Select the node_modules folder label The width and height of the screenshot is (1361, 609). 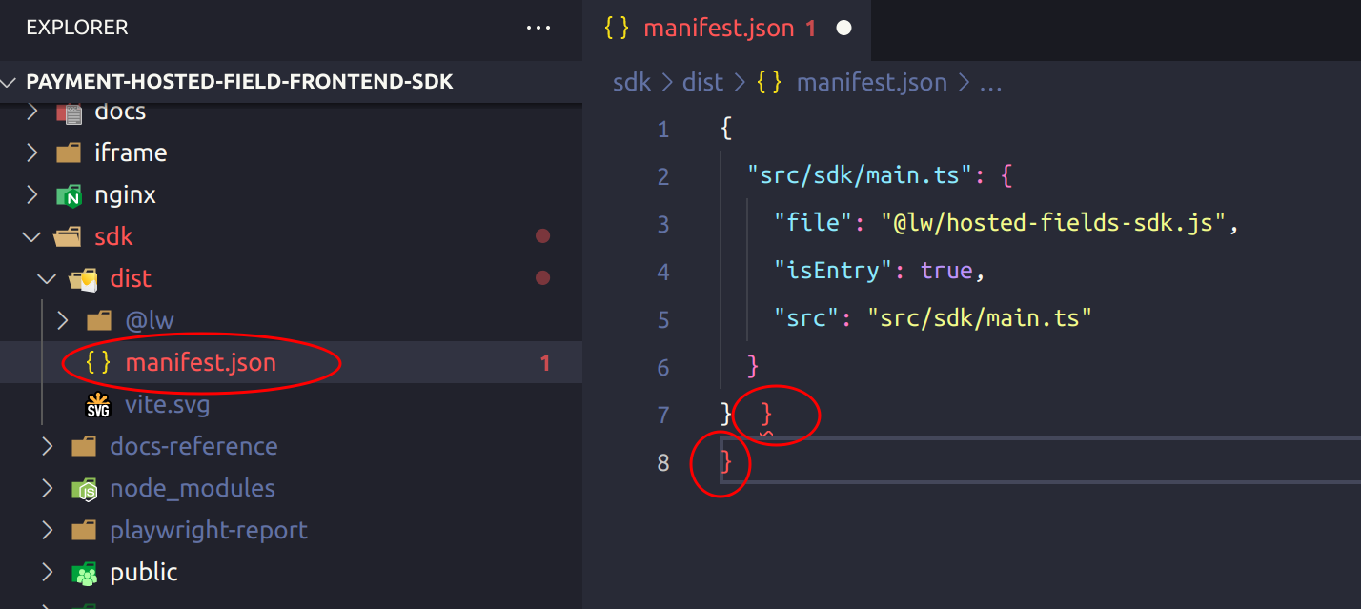(193, 488)
